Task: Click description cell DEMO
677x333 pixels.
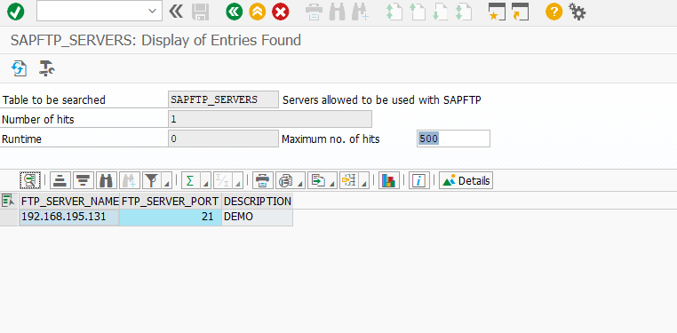Action: coord(258,217)
